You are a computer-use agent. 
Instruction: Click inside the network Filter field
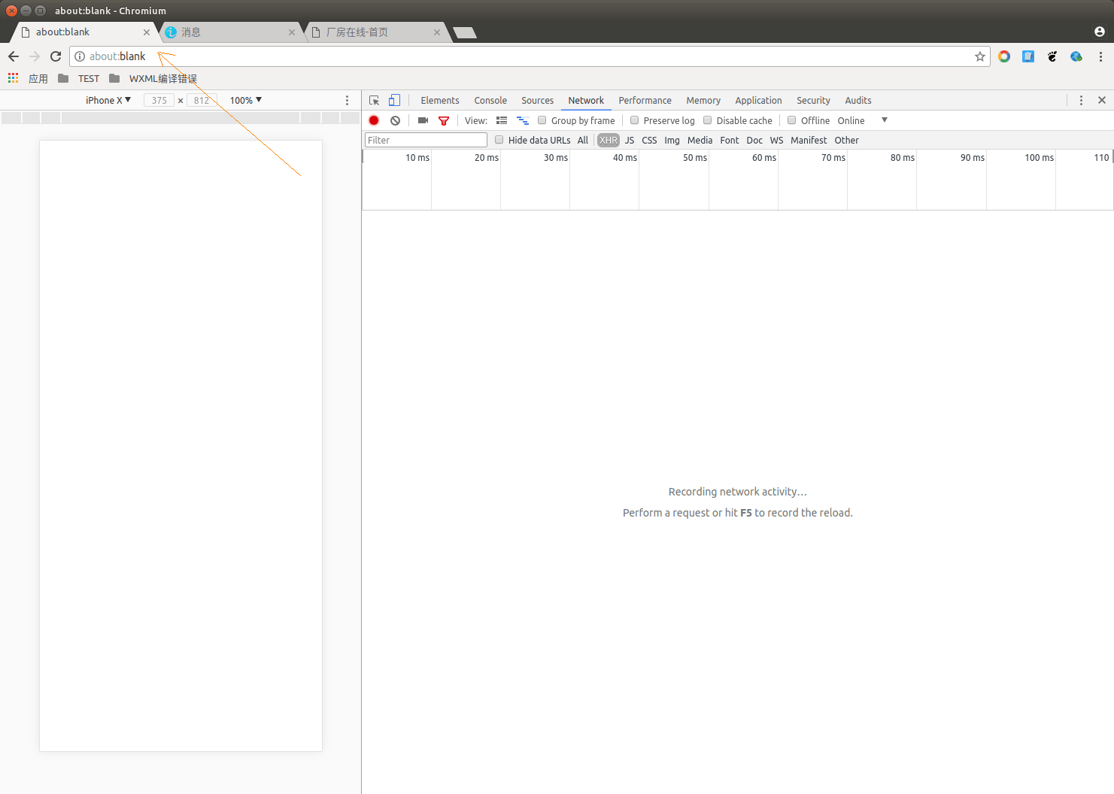(425, 140)
